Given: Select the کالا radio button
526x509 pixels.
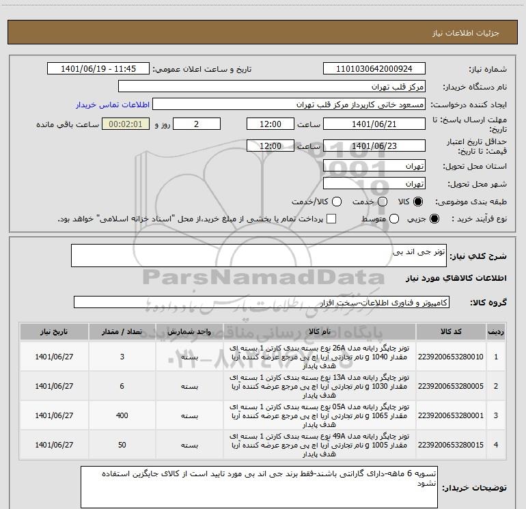Looking at the screenshot, I should coord(418,202).
